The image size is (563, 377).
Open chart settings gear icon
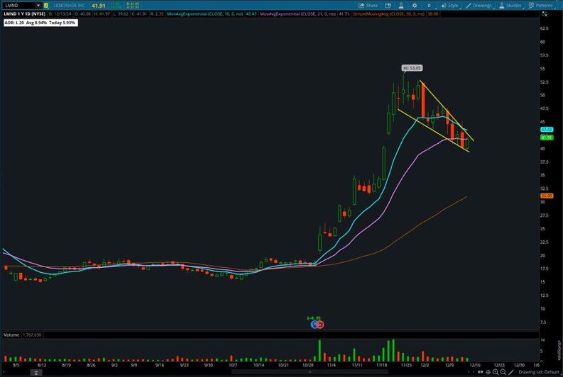click(x=415, y=6)
